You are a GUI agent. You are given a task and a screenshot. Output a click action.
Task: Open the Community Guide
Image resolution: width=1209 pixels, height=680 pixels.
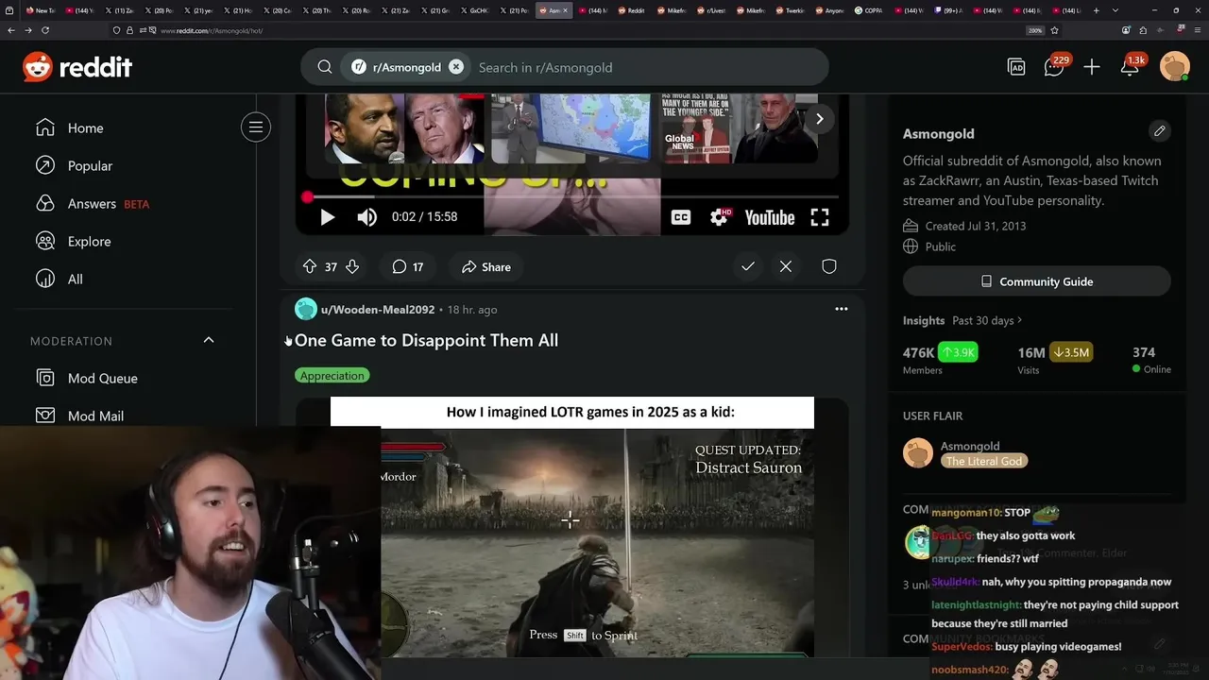(x=1036, y=281)
